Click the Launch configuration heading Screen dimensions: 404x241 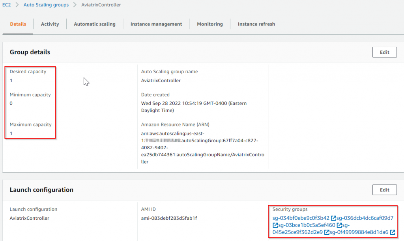41,190
